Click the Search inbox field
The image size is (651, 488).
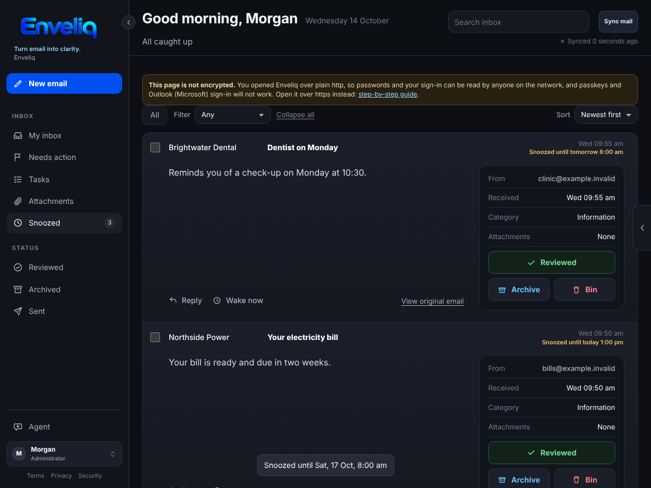pos(519,22)
